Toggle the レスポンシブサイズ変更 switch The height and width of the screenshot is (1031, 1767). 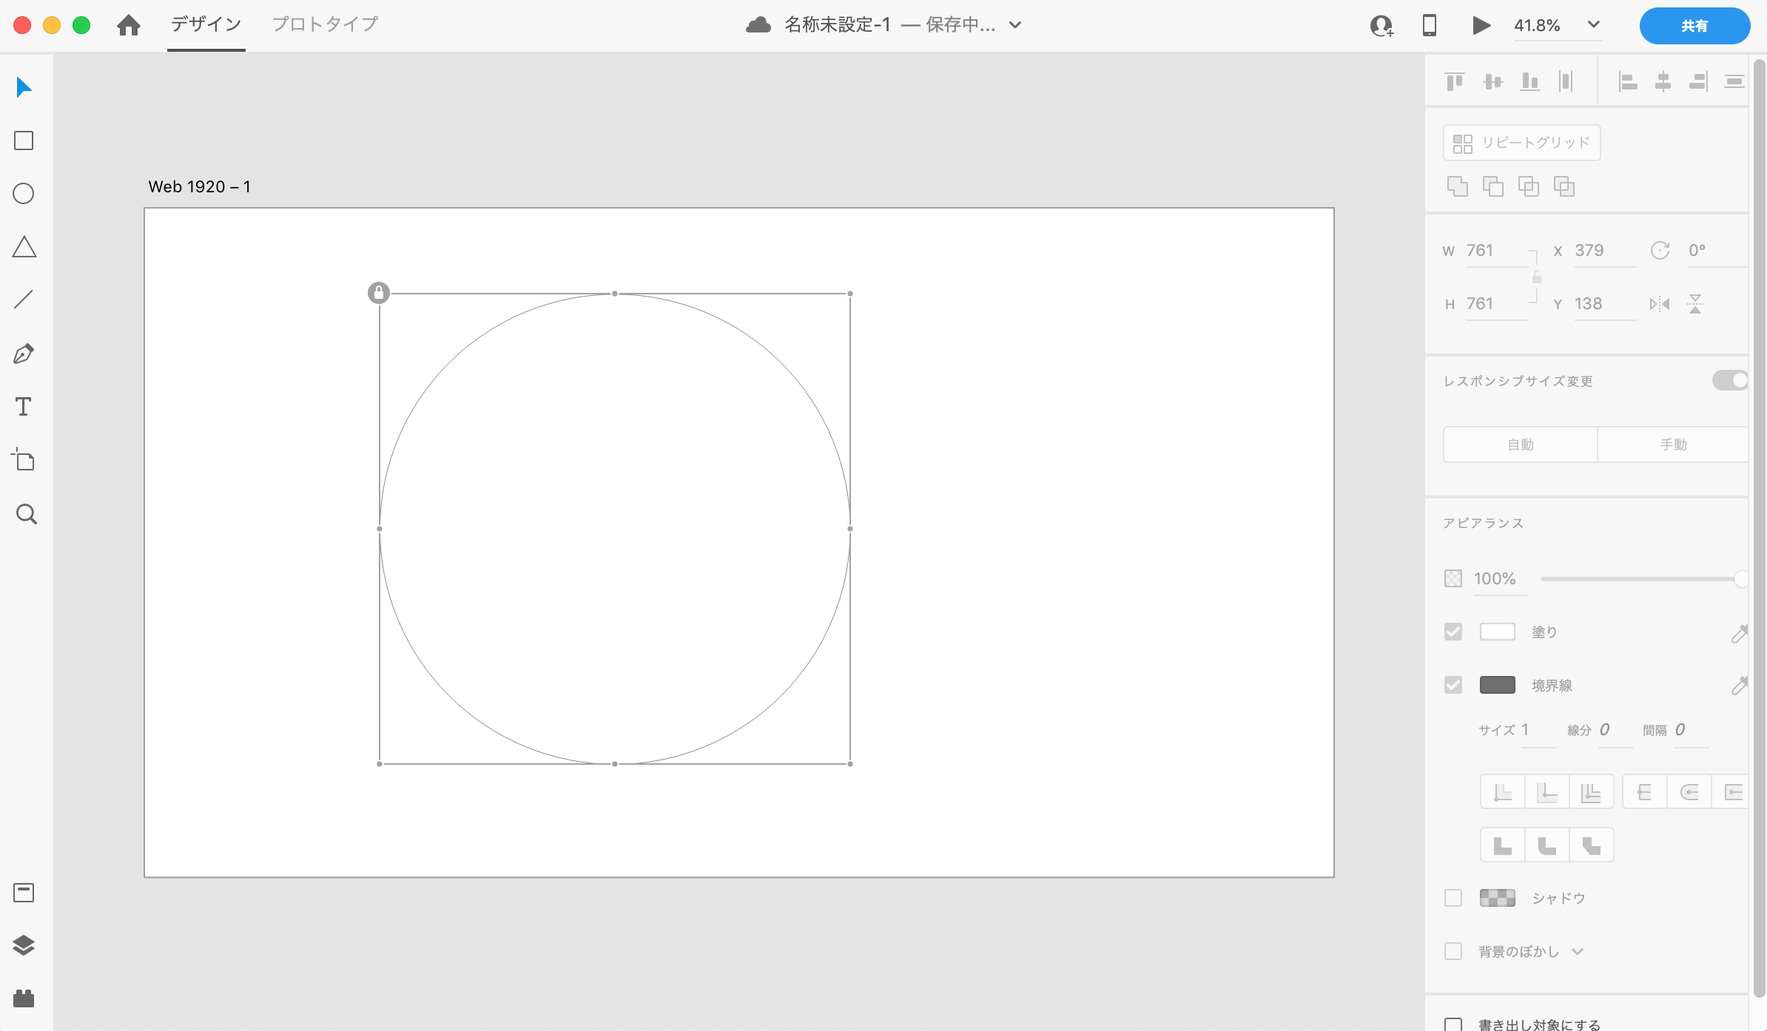coord(1730,380)
